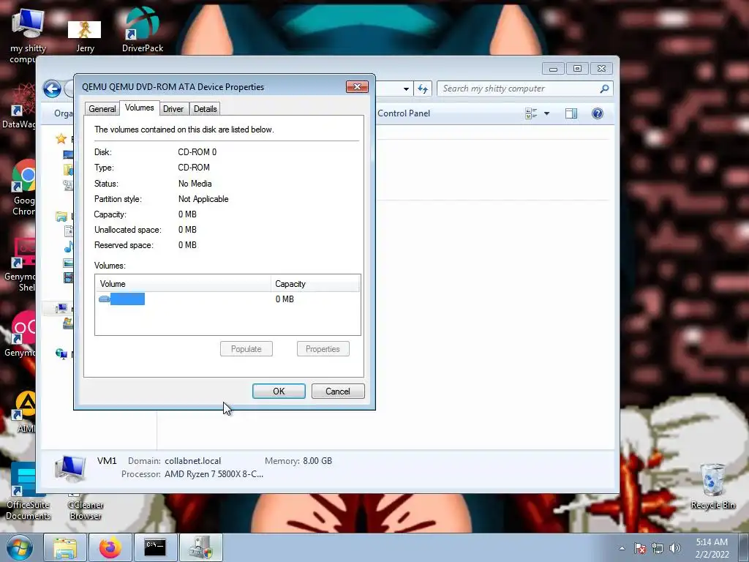
Task: Change view using the view icon
Action: pos(531,113)
